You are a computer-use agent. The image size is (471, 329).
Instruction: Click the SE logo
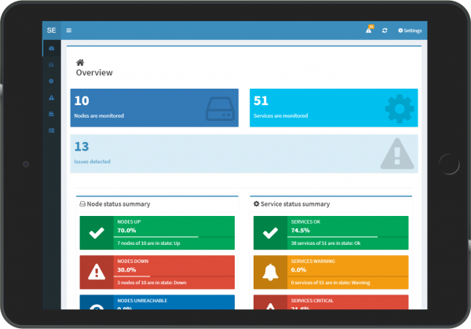point(51,31)
